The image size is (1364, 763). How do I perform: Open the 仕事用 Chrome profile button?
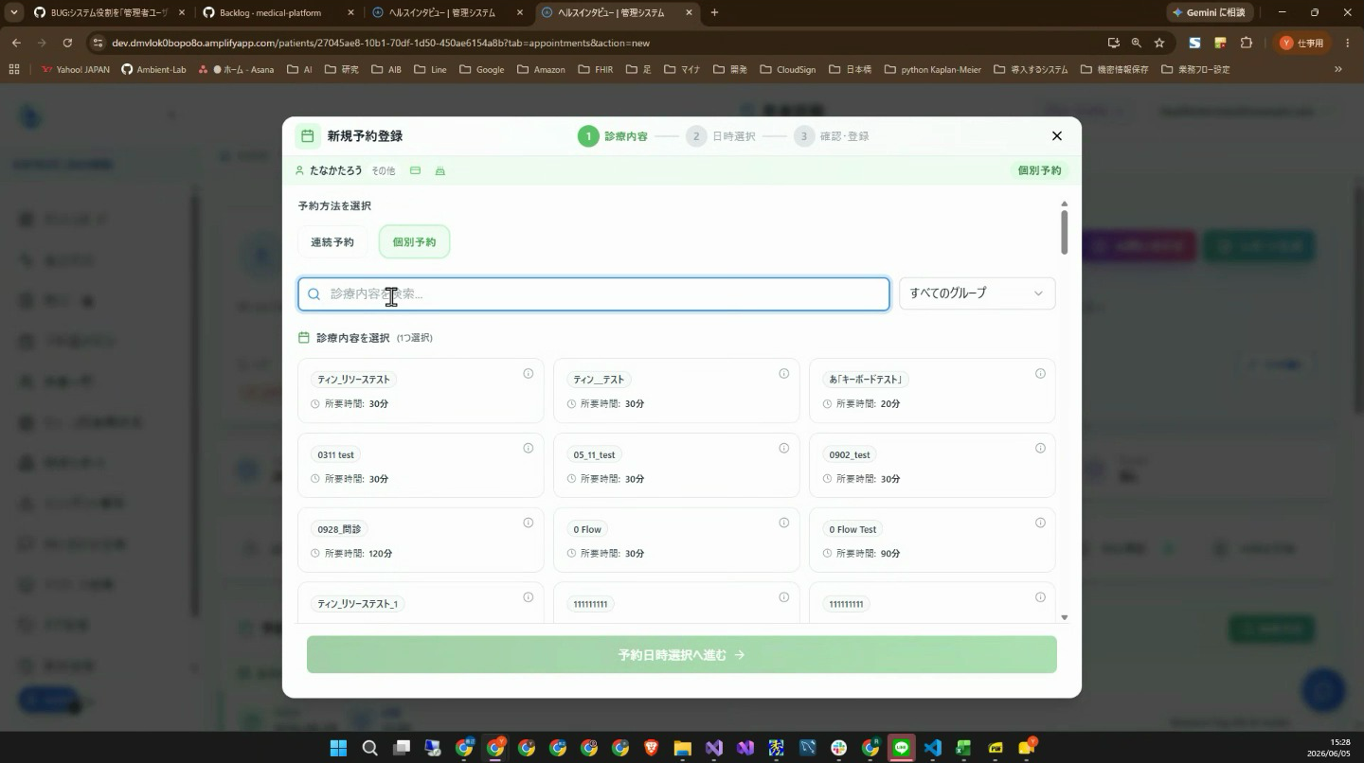pos(1302,43)
